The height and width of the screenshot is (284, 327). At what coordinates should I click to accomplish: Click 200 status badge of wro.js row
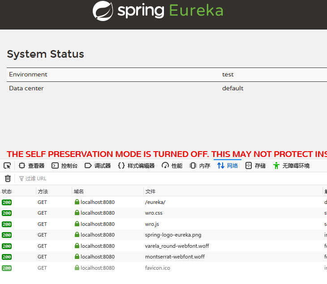(x=7, y=224)
